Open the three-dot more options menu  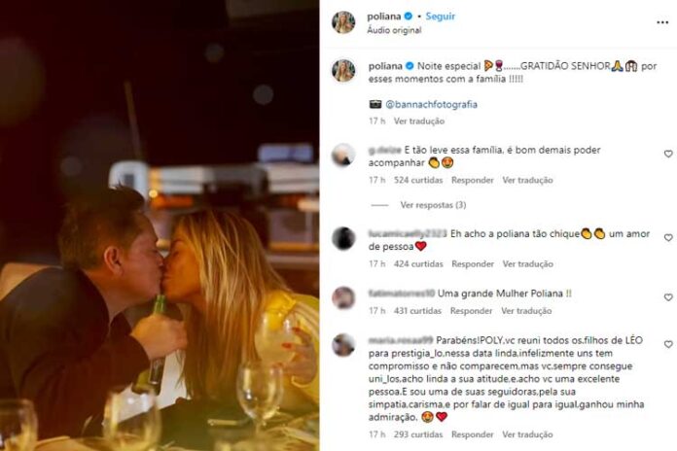coord(662,22)
